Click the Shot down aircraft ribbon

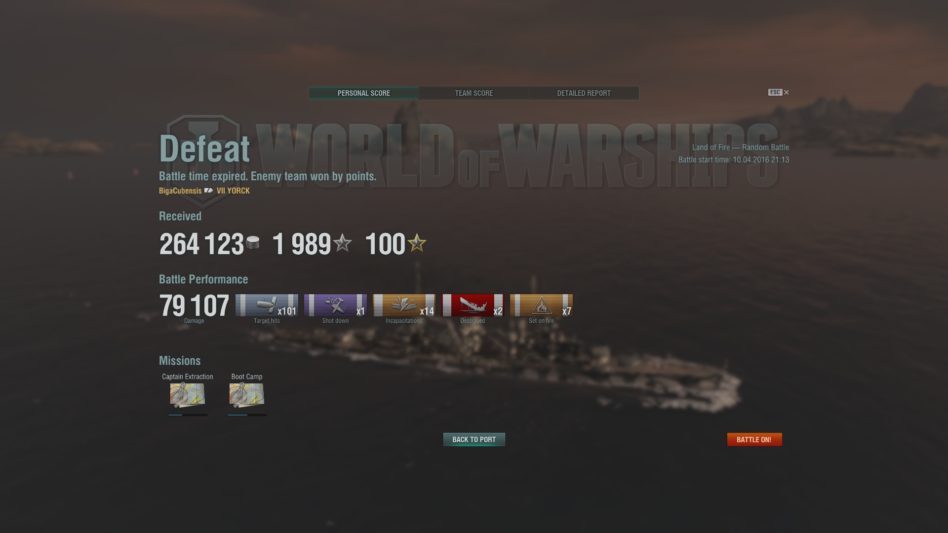(335, 305)
